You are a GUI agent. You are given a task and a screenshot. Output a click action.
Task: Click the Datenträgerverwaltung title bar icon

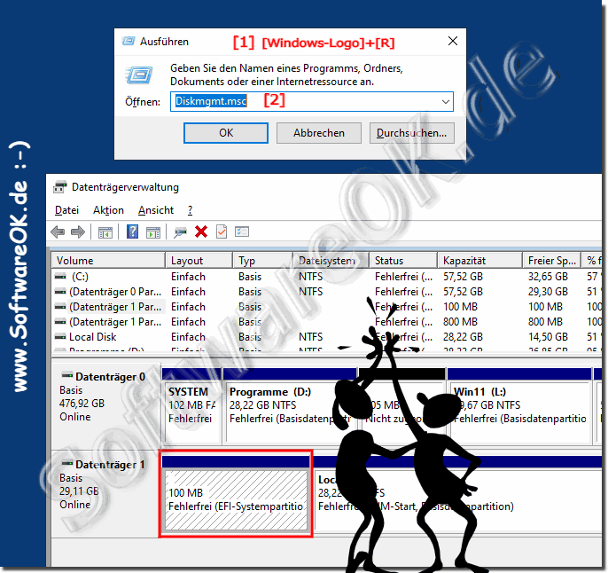(59, 187)
